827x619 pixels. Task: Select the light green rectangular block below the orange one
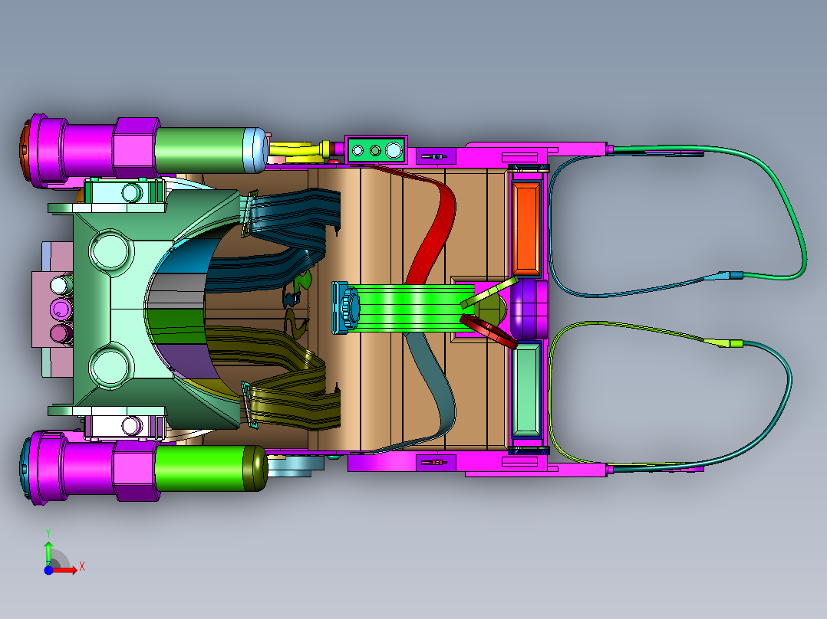coord(526,390)
